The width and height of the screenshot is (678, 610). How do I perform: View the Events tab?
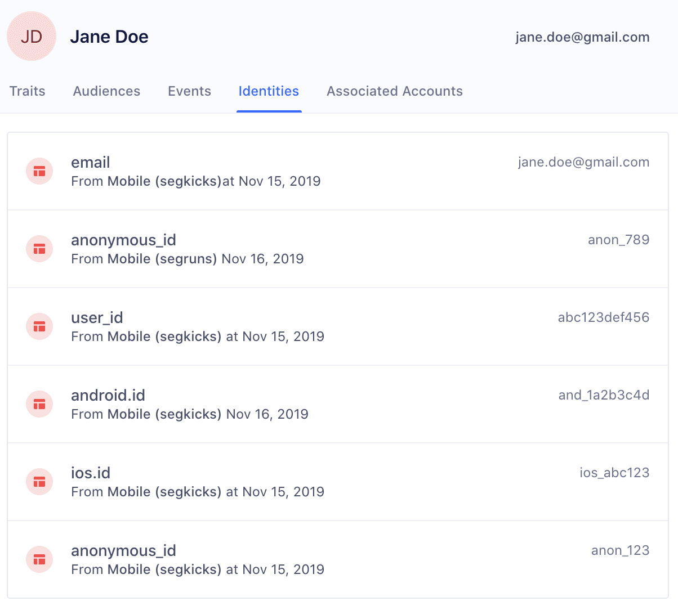click(189, 91)
